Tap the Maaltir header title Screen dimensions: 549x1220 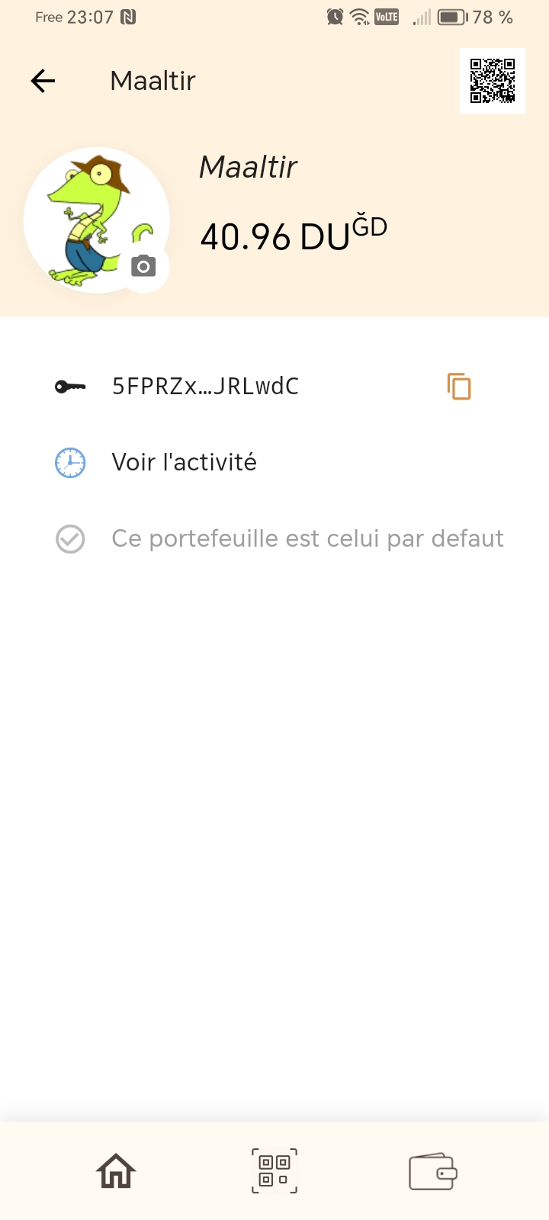(x=152, y=81)
